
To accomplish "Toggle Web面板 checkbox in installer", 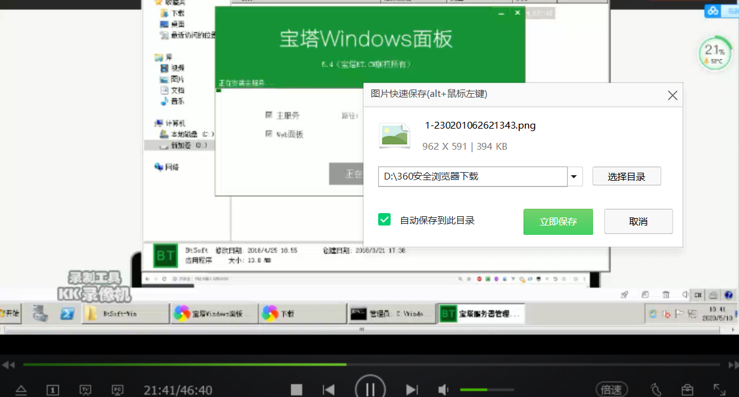I will pyautogui.click(x=269, y=134).
